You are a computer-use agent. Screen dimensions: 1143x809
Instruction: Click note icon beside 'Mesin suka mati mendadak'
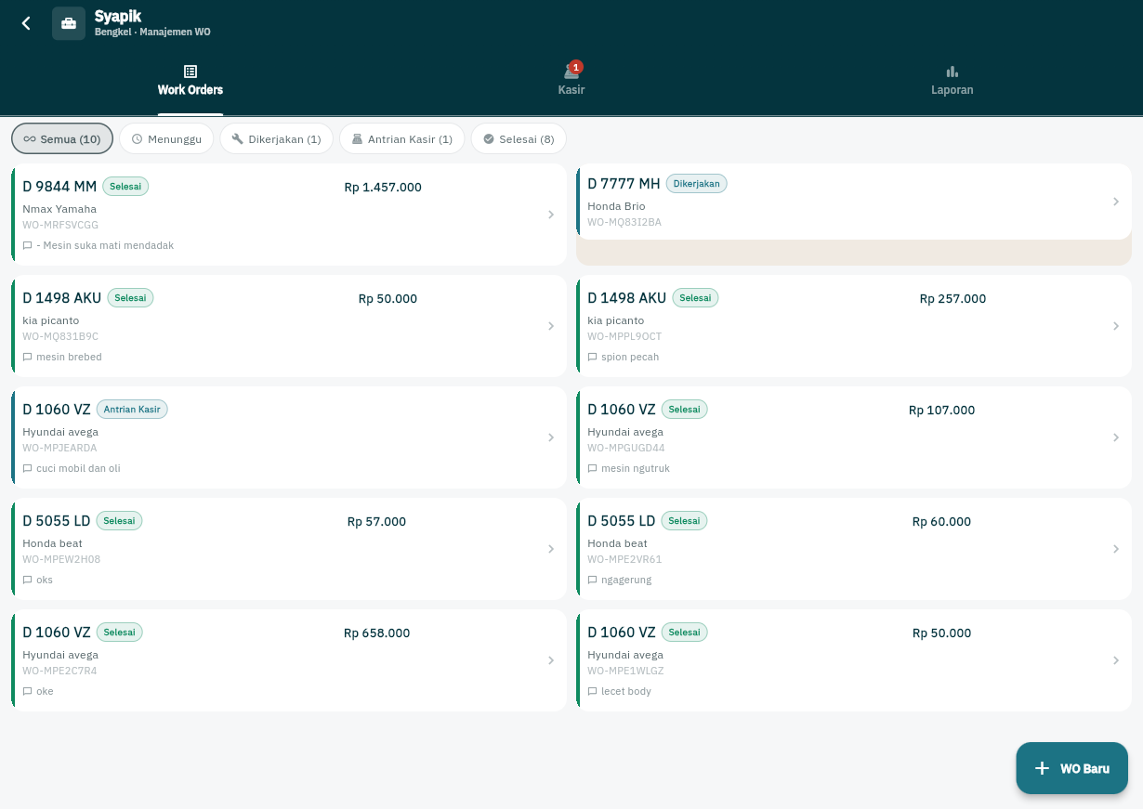pos(28,246)
